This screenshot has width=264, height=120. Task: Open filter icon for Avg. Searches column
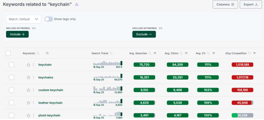pos(155,53)
